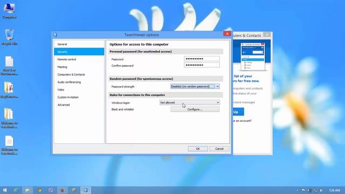Image resolution: width=345 pixels, height=194 pixels.
Task: Click the TeamViewer icon in dialog title bar
Action: coord(55,34)
